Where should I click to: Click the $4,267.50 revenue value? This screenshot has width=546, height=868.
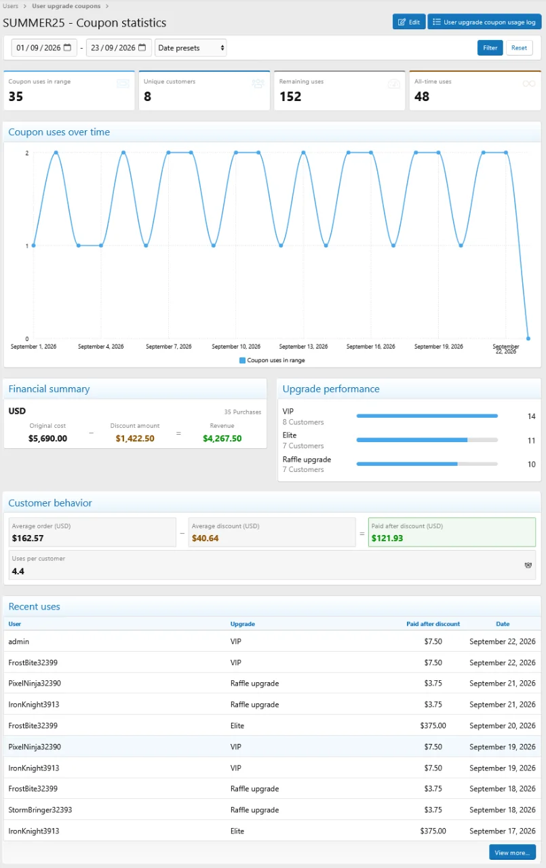pyautogui.click(x=222, y=439)
